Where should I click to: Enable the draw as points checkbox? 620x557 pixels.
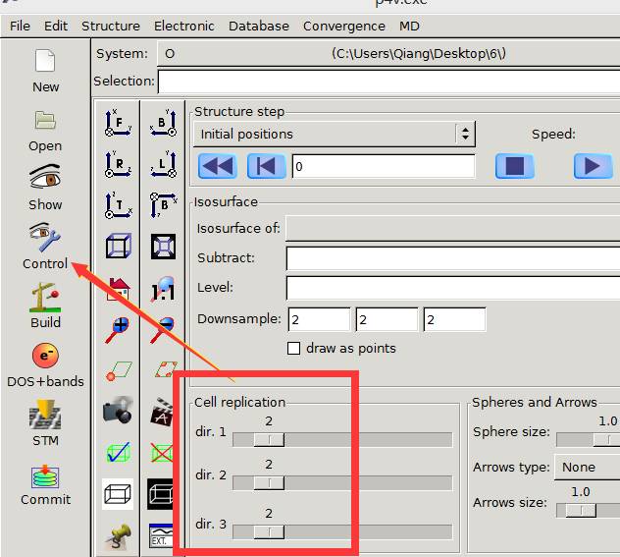point(293,348)
